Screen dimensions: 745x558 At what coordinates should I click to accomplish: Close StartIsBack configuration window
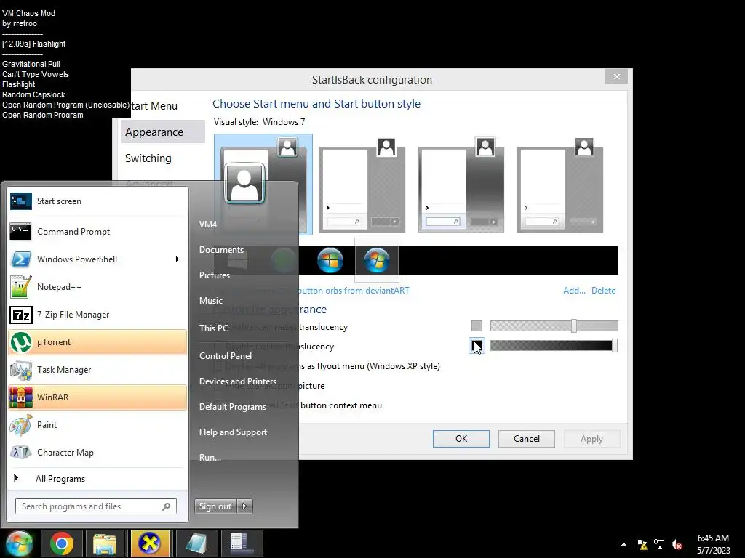pyautogui.click(x=617, y=76)
